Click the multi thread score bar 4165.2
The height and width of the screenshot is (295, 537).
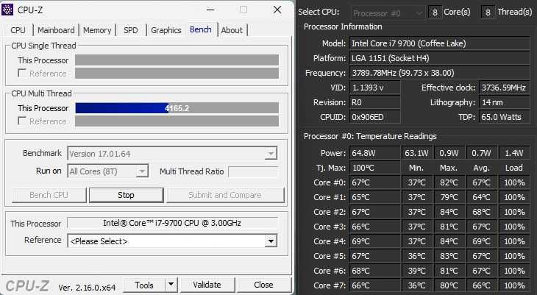click(x=177, y=108)
